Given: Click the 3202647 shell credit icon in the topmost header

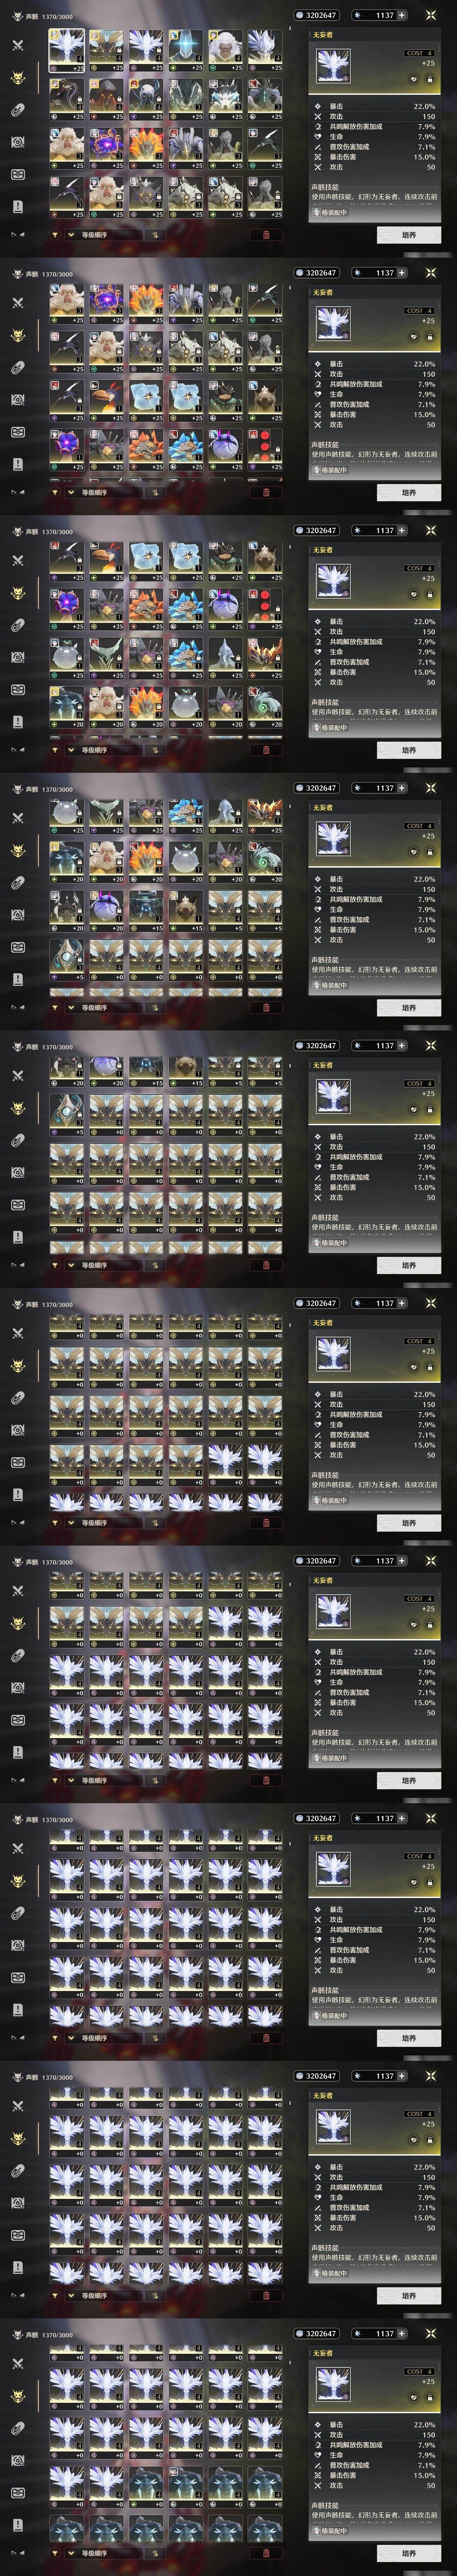Looking at the screenshot, I should click(x=299, y=15).
